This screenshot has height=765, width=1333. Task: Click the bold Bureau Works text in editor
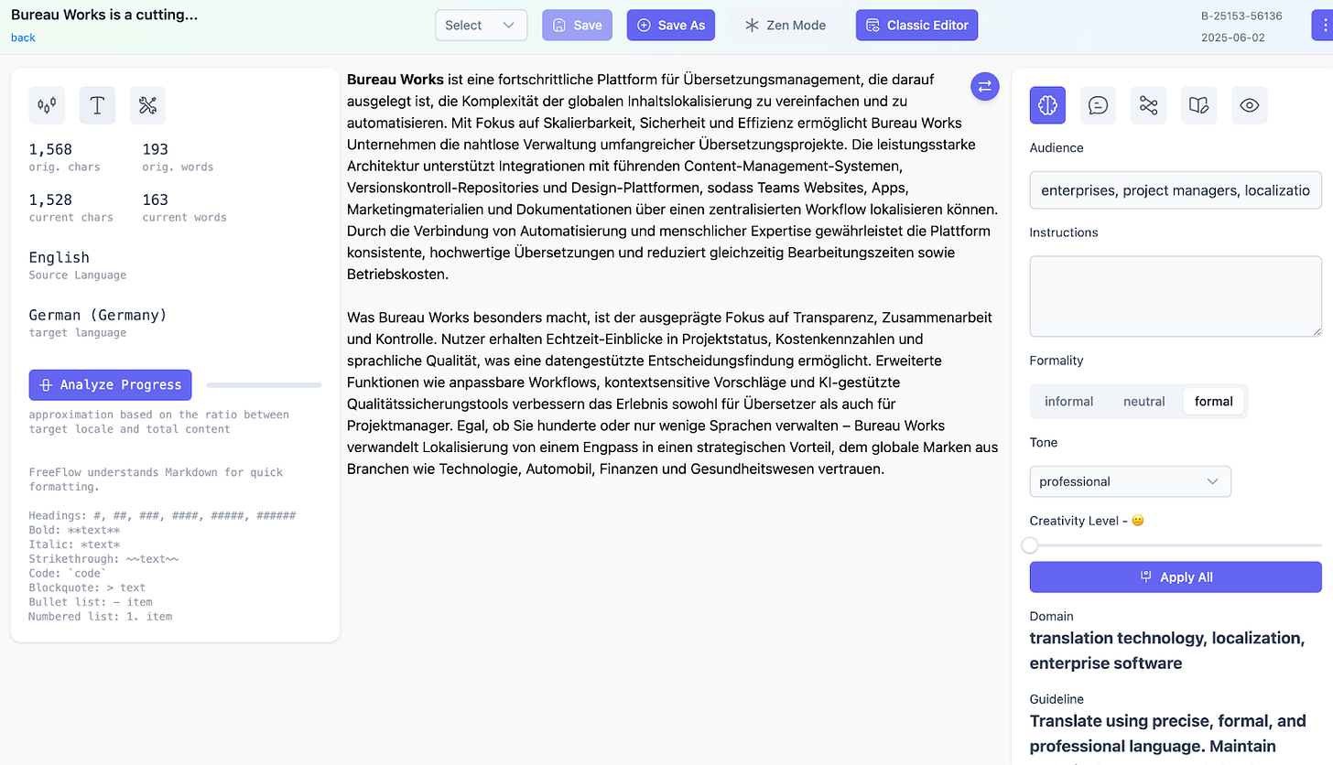pyautogui.click(x=396, y=80)
